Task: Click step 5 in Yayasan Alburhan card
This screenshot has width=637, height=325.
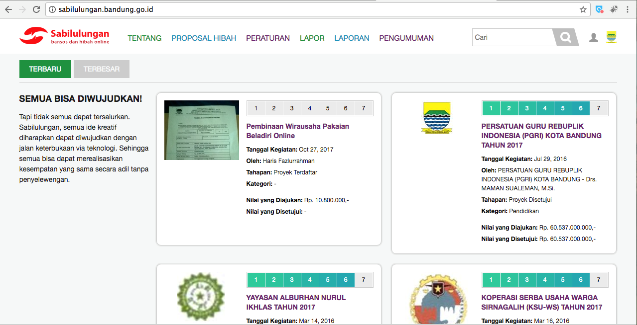Action: [x=328, y=280]
